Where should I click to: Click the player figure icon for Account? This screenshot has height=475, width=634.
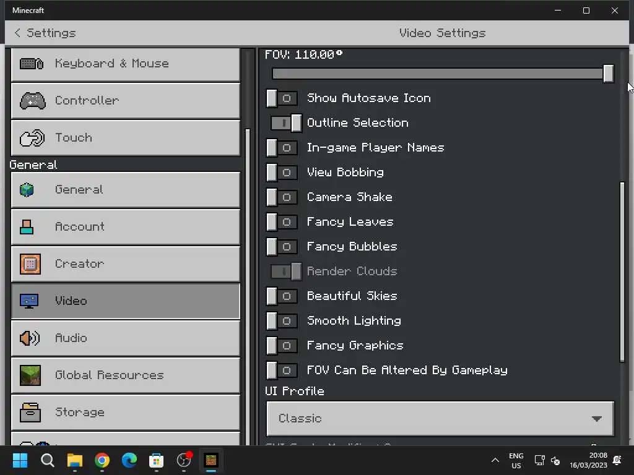pos(27,227)
